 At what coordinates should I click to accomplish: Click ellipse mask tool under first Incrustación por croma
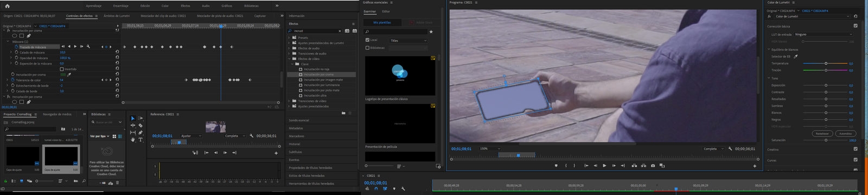15,36
